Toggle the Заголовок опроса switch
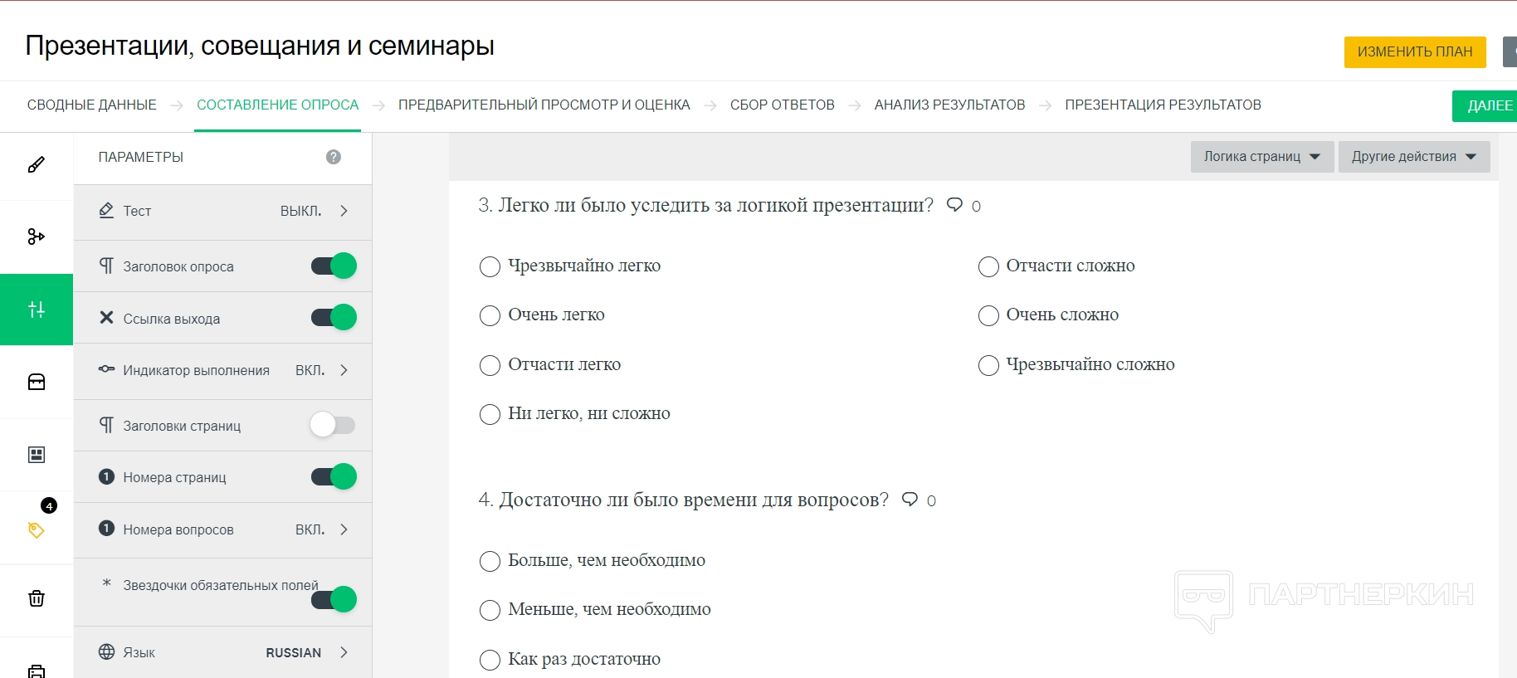The height and width of the screenshot is (678, 1517). (334, 266)
